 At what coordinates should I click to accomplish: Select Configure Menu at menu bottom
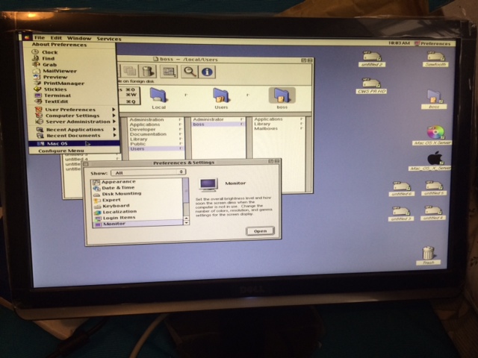(61, 151)
